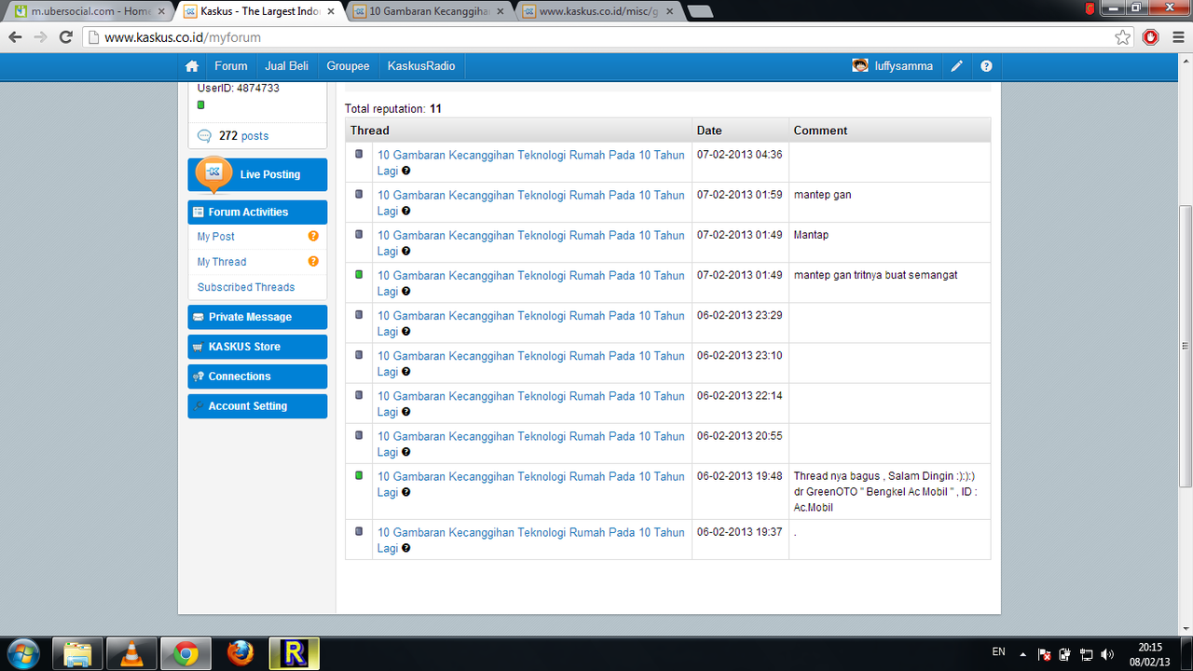Click comment 'mantep gan tritnya buat semangat'
This screenshot has width=1193, height=671.
(x=876, y=275)
